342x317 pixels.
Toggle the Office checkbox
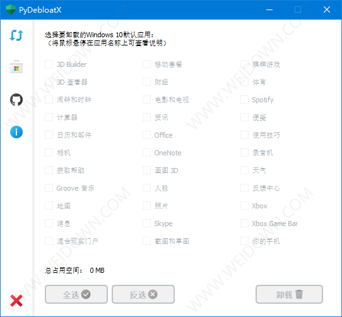[146, 135]
